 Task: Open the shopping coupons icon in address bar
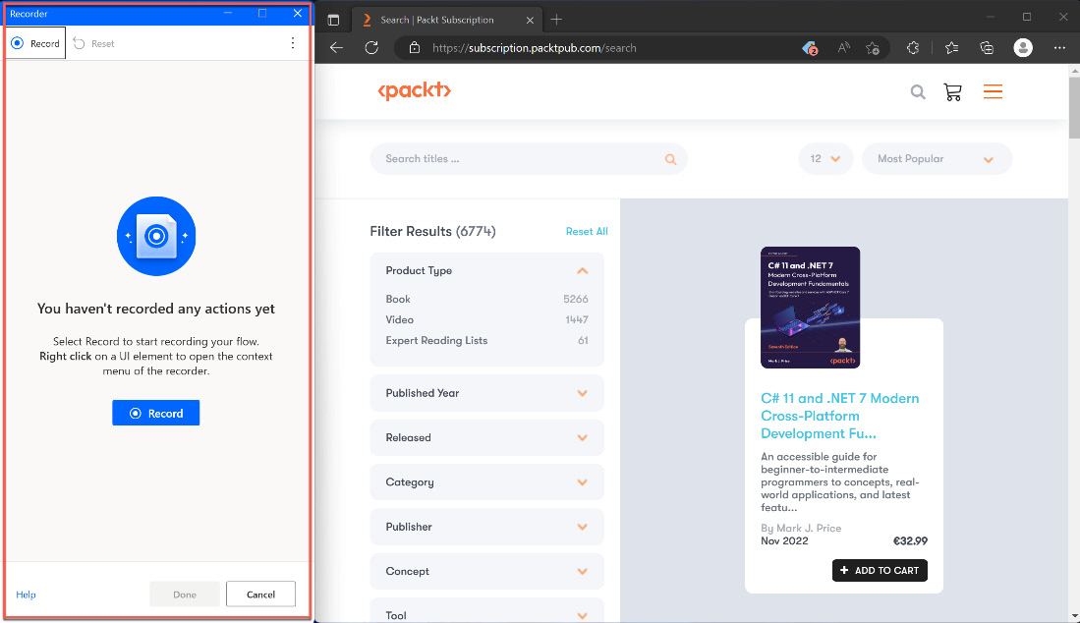810,47
